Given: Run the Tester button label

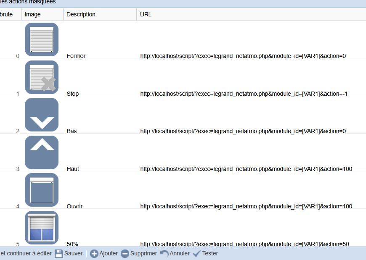Looking at the screenshot, I should click(210, 253).
